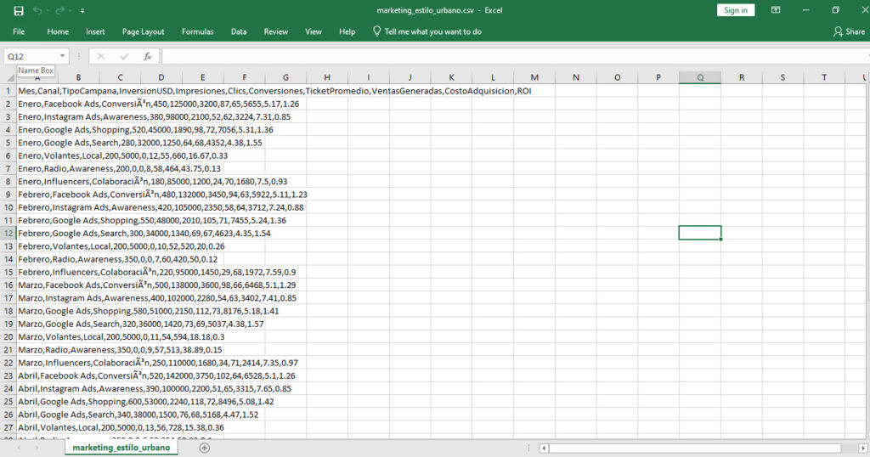Click the Undo arrow icon

point(38,11)
